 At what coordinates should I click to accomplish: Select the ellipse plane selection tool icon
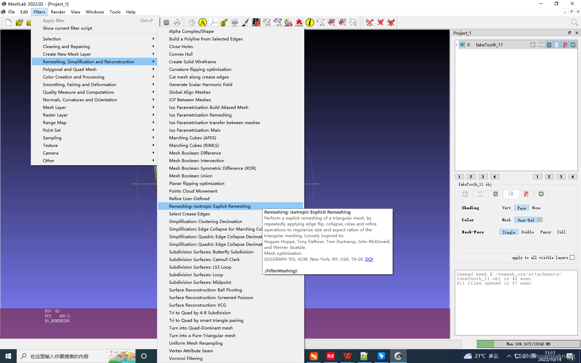[278, 22]
